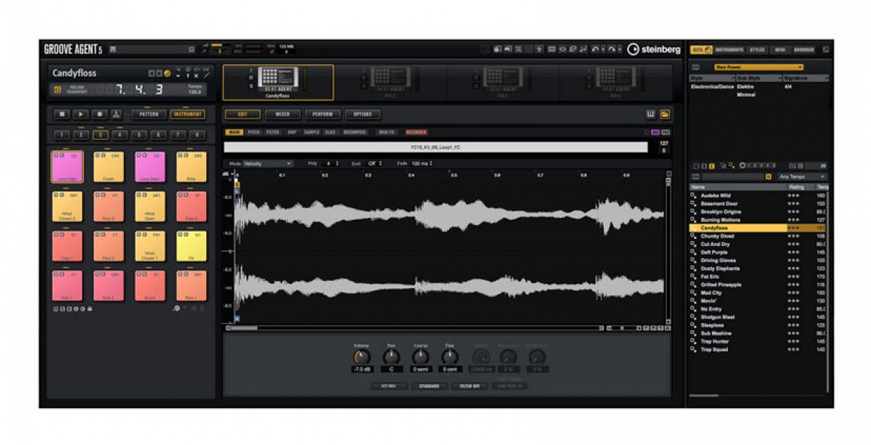Switch pads to Pattern mode
Viewport: 871px width, 445px height.
point(148,114)
